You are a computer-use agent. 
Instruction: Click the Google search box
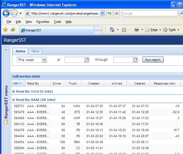coord(149,13)
